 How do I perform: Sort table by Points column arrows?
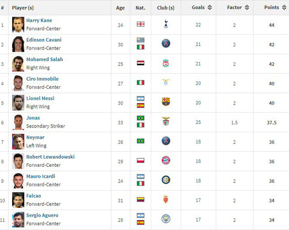[284, 8]
